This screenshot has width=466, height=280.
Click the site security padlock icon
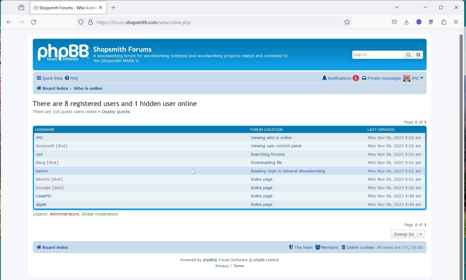[91, 22]
